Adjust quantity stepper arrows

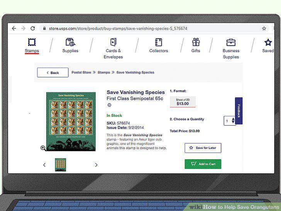point(233,121)
